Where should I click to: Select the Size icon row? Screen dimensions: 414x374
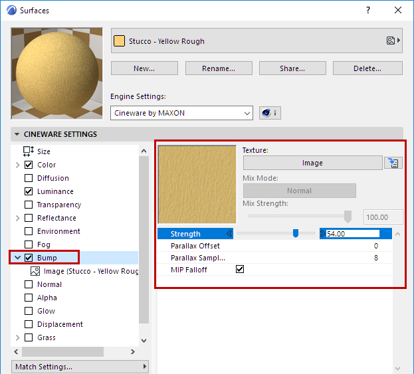click(x=29, y=151)
